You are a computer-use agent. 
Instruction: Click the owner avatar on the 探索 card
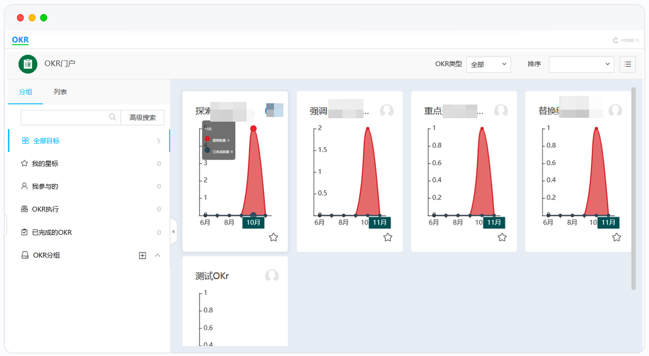pos(274,110)
